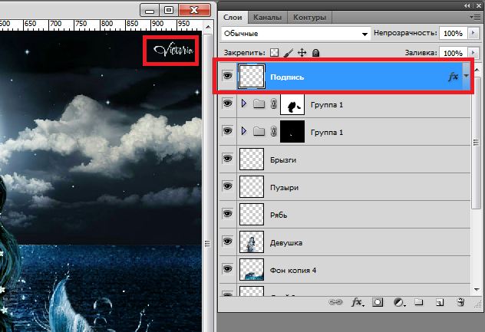Hide the Подпись layer
Image resolution: width=485 pixels, height=332 pixels.
click(228, 75)
